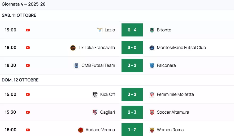This screenshot has width=234, height=136.
Task: Go to the Falconara team page
Action: (166, 65)
